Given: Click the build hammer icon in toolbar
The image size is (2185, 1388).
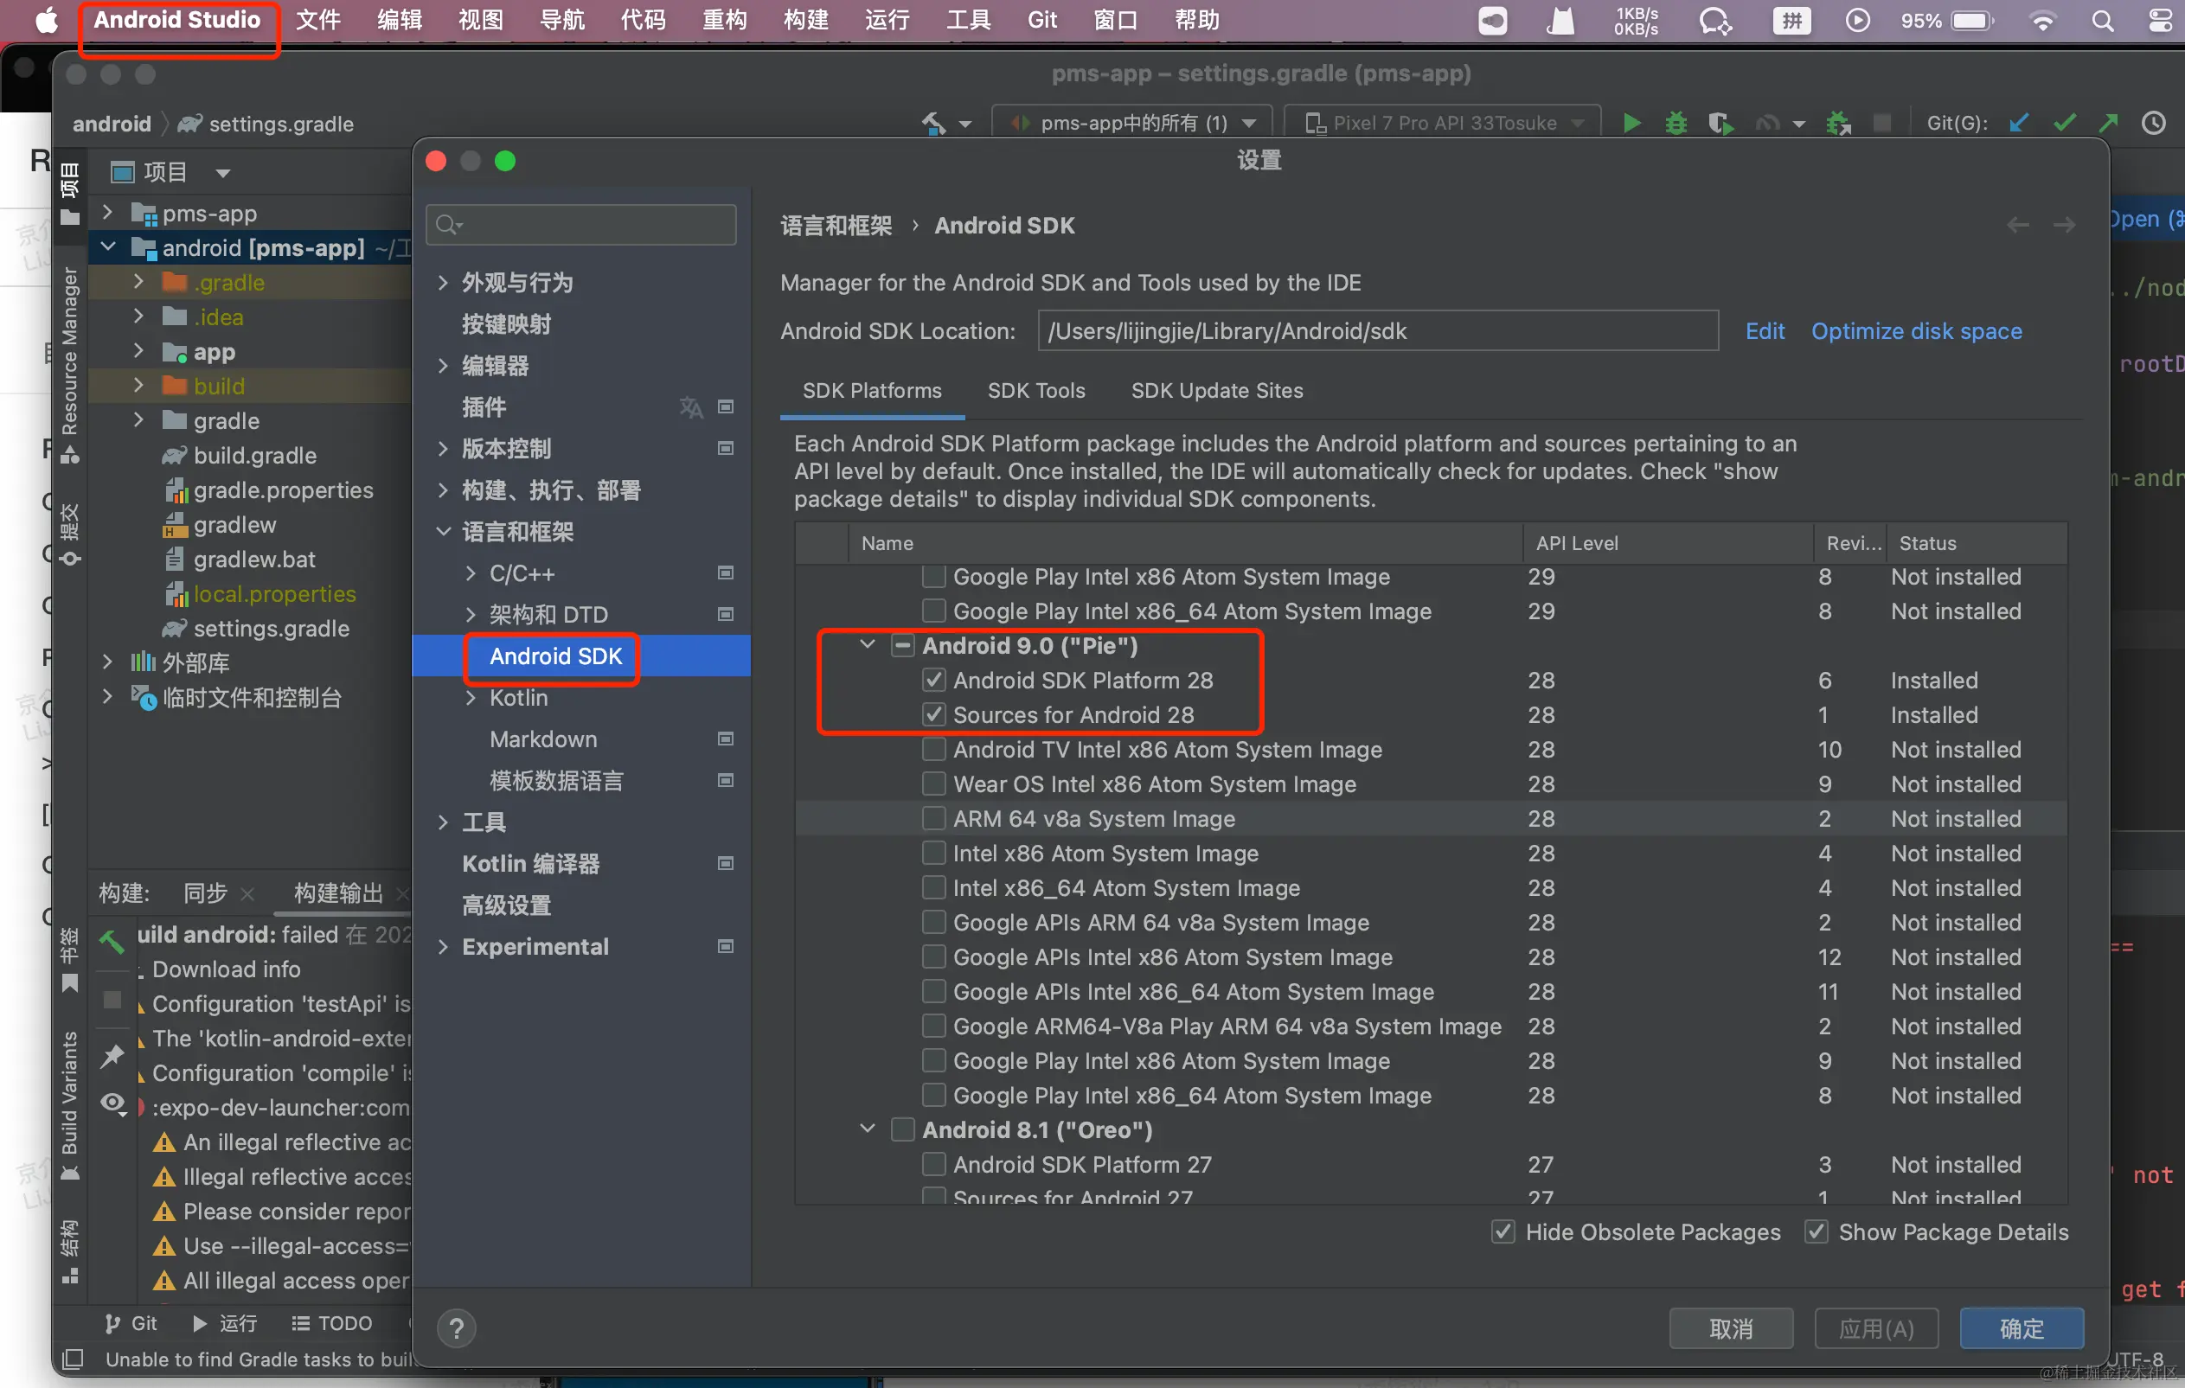Looking at the screenshot, I should tap(933, 123).
